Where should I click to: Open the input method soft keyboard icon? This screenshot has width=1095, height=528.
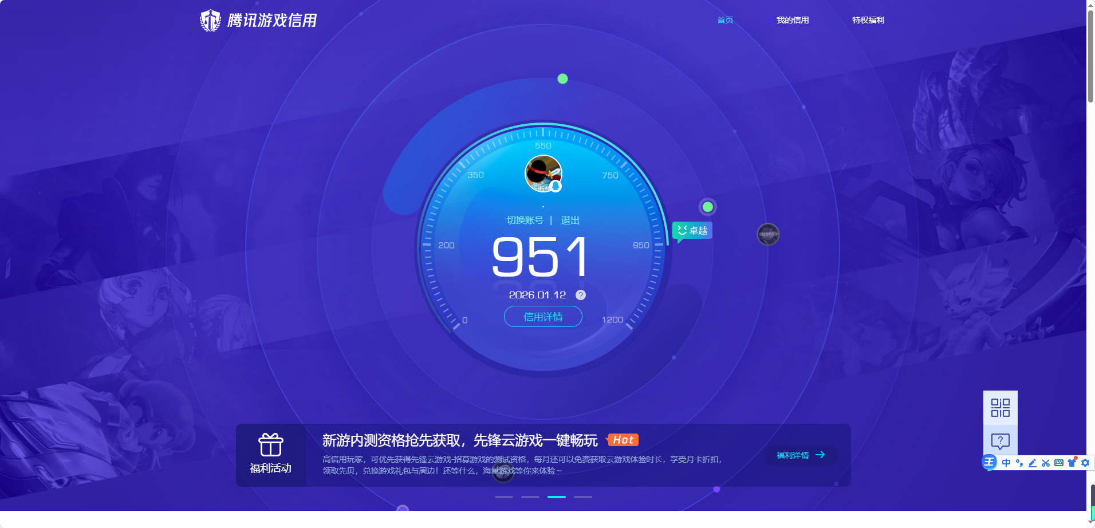1058,463
